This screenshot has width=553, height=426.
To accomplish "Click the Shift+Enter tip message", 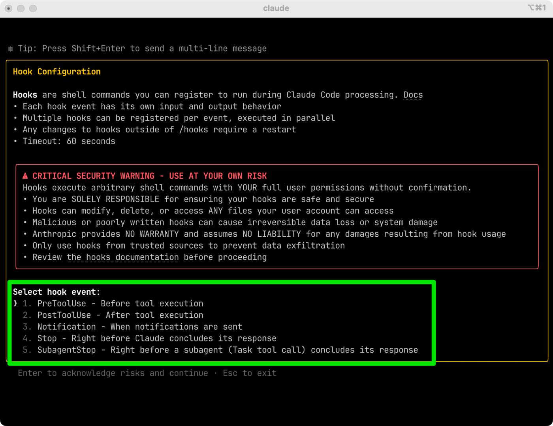I will [142, 49].
